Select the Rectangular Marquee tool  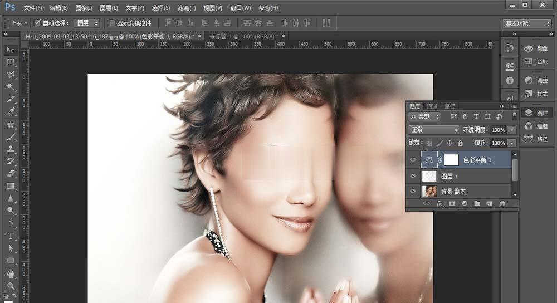click(x=11, y=62)
